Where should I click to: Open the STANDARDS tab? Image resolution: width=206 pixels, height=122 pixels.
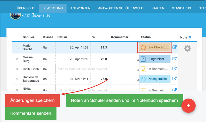tap(182, 8)
